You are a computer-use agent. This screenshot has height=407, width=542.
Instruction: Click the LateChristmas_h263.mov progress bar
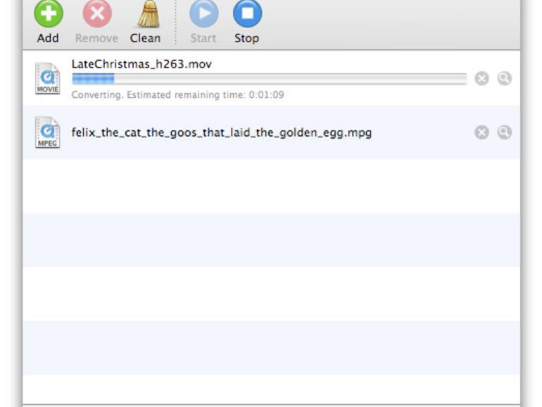[x=270, y=79]
